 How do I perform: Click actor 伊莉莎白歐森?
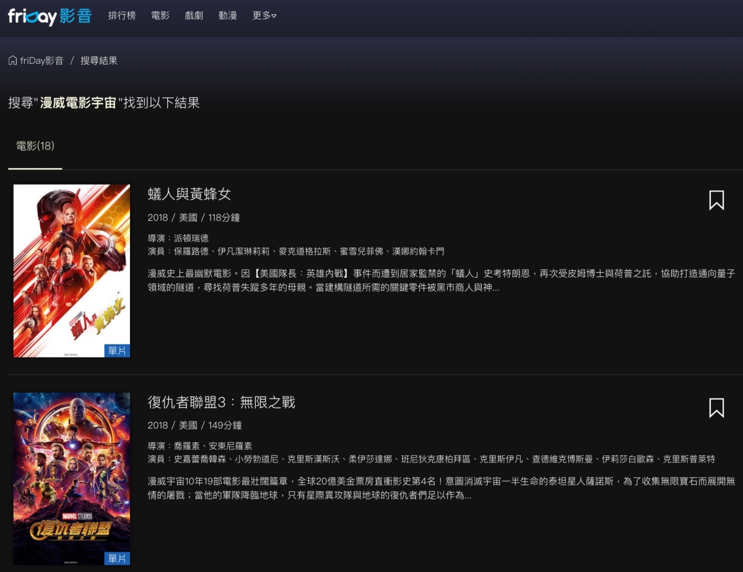point(628,459)
